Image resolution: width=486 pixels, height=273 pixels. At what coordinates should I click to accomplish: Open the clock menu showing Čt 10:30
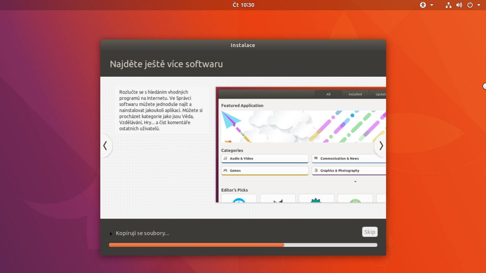[x=243, y=5]
